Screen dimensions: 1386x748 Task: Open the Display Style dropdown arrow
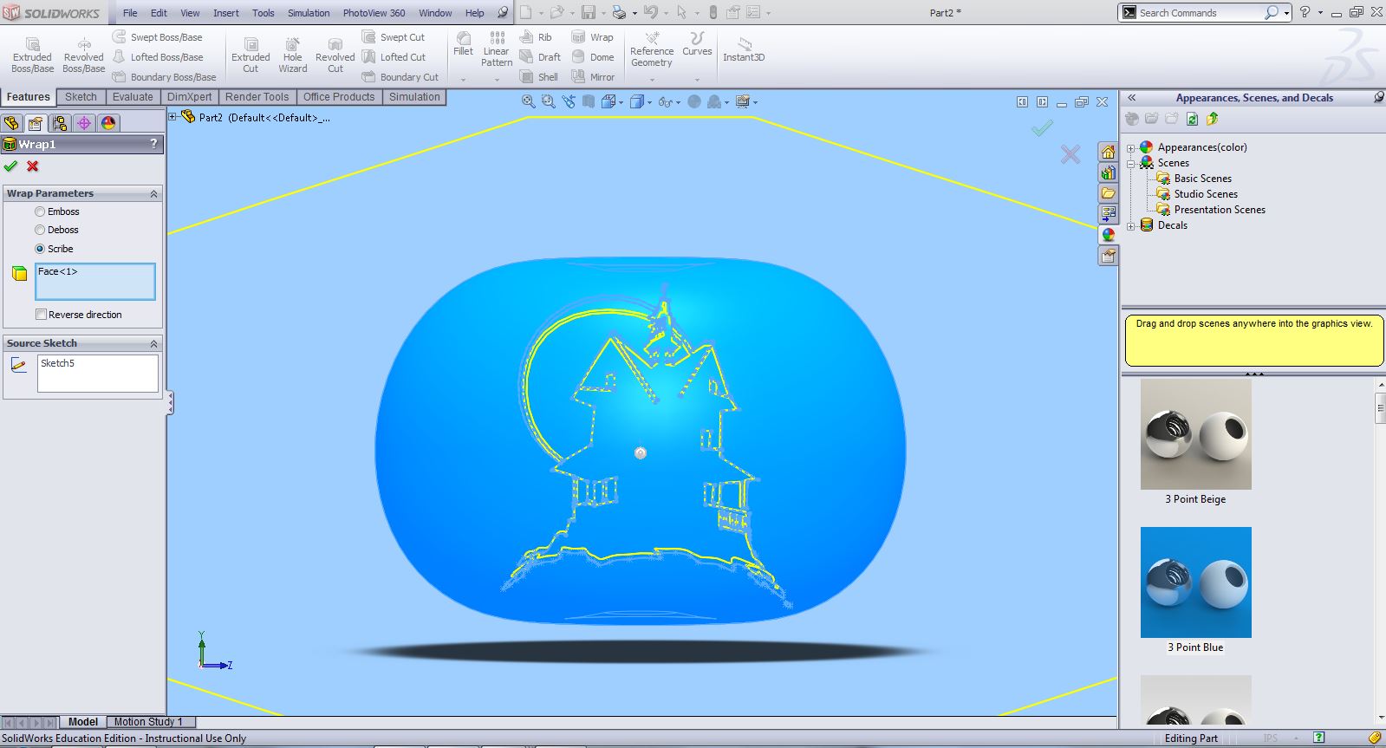point(649,102)
